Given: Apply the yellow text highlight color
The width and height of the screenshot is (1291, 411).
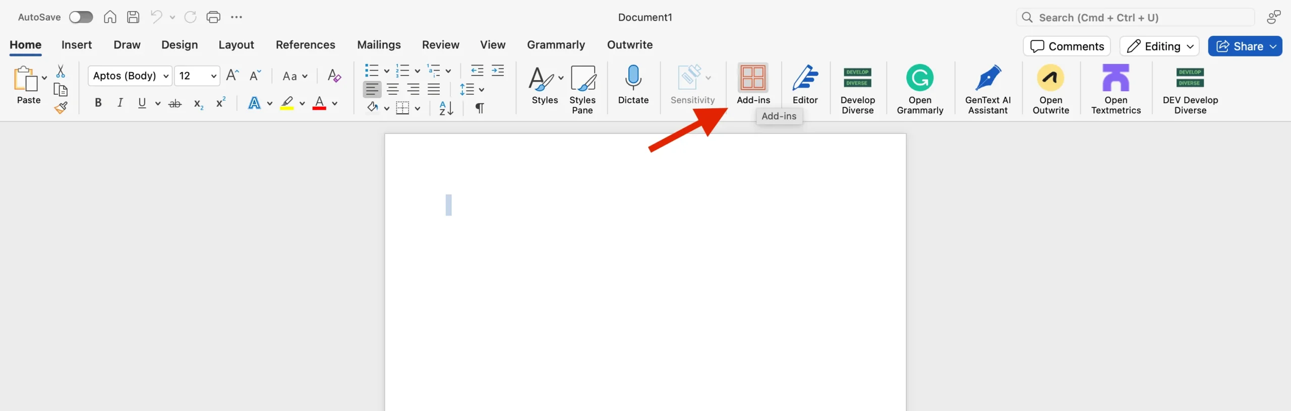Looking at the screenshot, I should [287, 103].
